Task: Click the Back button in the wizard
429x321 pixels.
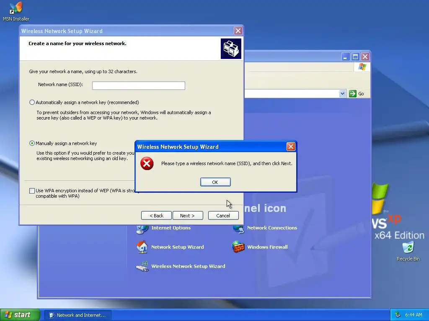Action: coord(156,215)
